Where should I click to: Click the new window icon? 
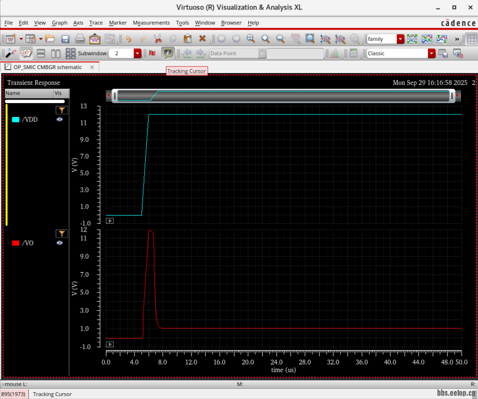11,39
